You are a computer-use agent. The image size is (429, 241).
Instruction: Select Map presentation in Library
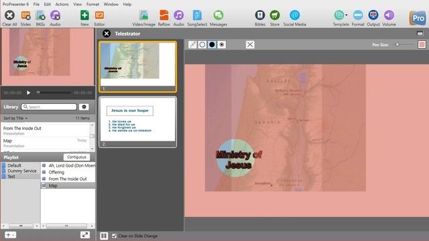tap(45, 143)
